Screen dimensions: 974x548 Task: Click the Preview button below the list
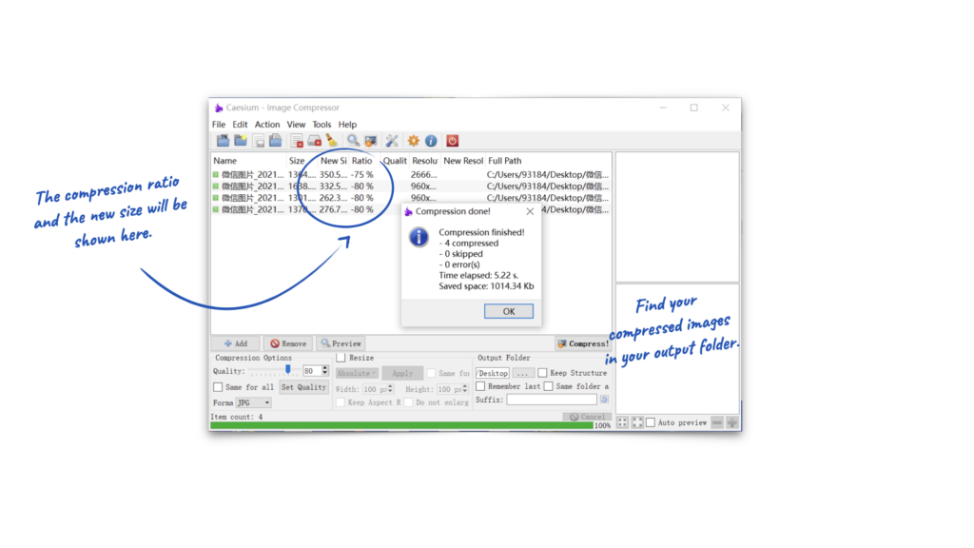[x=341, y=343]
